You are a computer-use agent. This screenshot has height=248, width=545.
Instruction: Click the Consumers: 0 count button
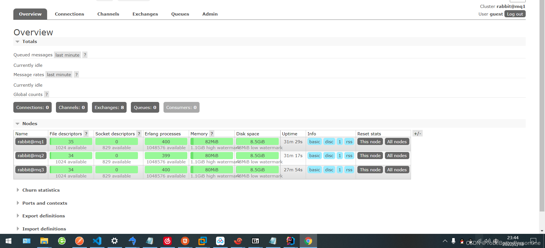coord(181,107)
